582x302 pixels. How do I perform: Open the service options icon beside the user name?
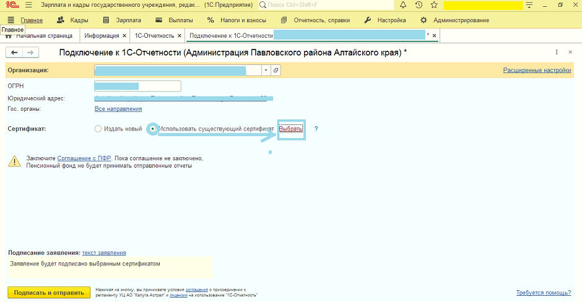(x=529, y=5)
